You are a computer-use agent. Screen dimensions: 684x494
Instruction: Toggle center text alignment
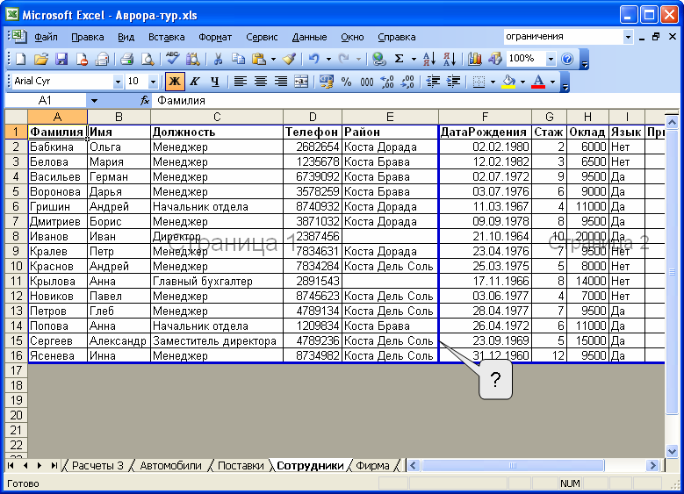tap(261, 82)
